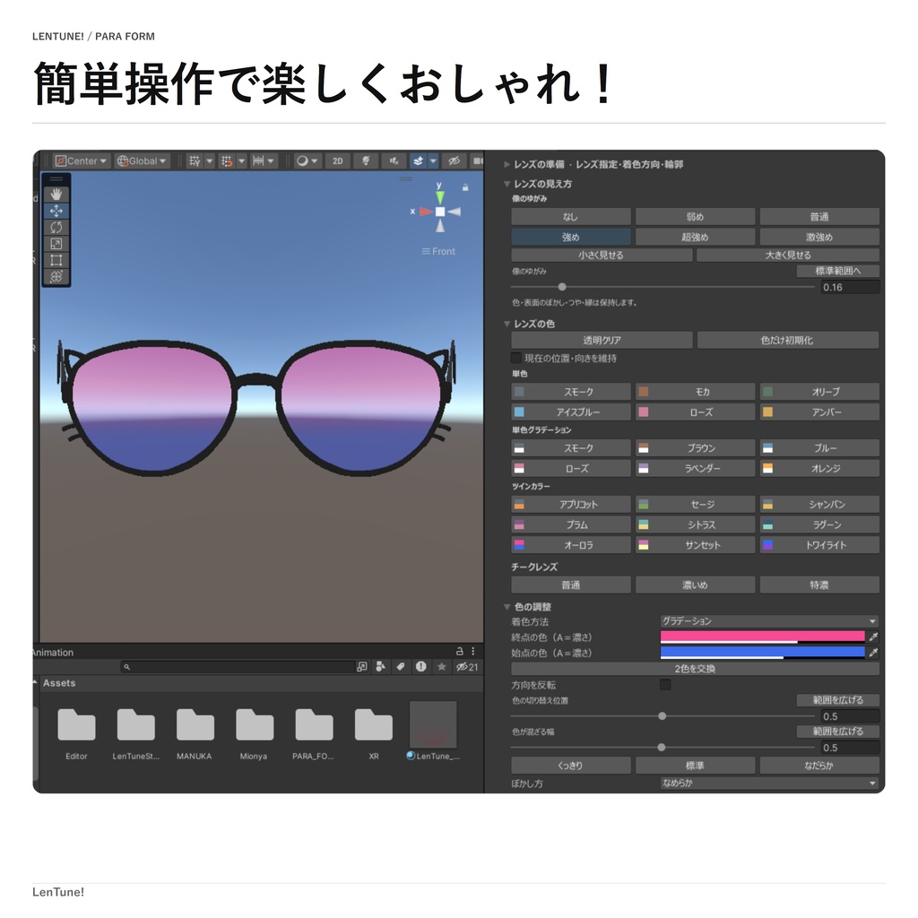Click the green Y axis cone

click(x=439, y=197)
